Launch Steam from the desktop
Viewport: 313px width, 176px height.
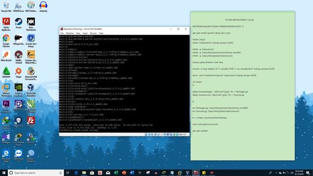pyautogui.click(x=19, y=23)
